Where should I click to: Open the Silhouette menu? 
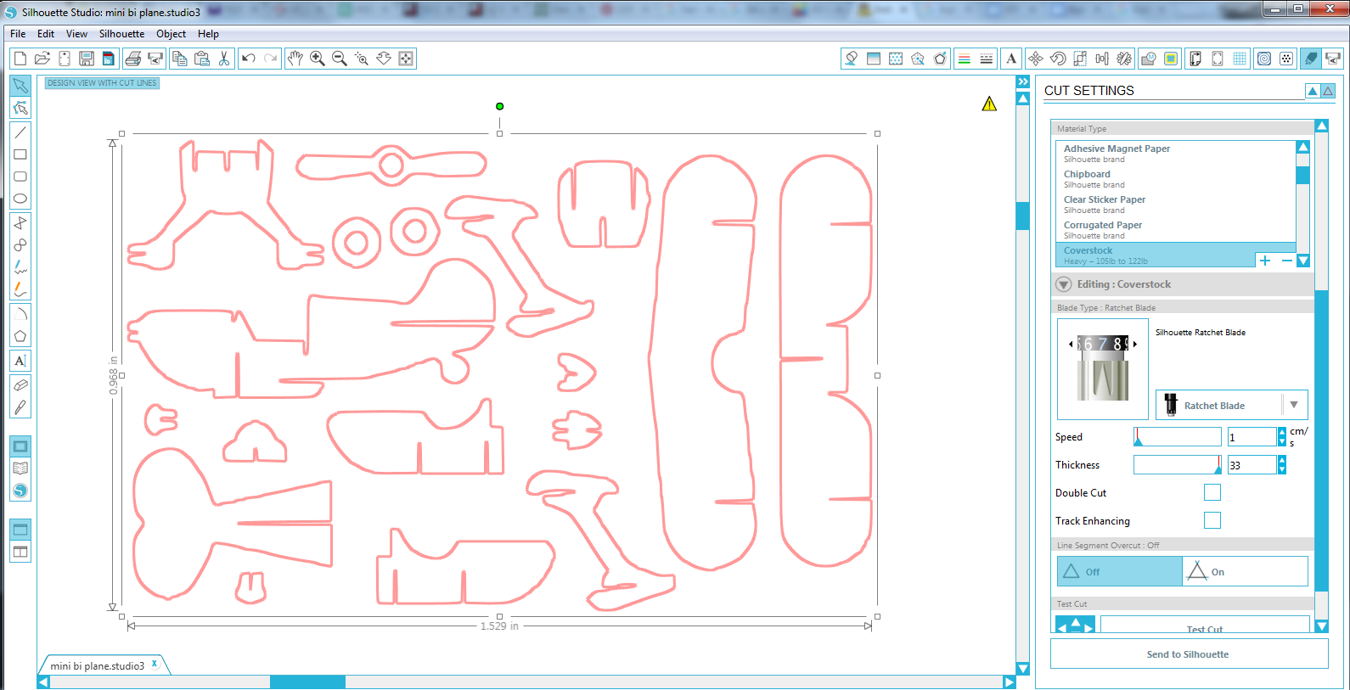(121, 34)
